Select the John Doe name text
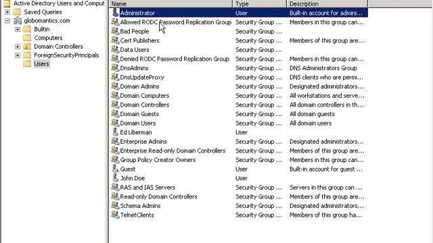Viewport: 433px width, 243px height. (133, 178)
